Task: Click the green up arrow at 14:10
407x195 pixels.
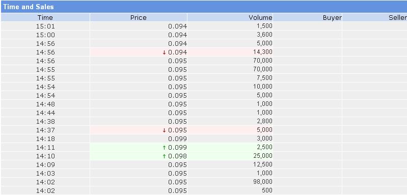Action: pos(164,156)
